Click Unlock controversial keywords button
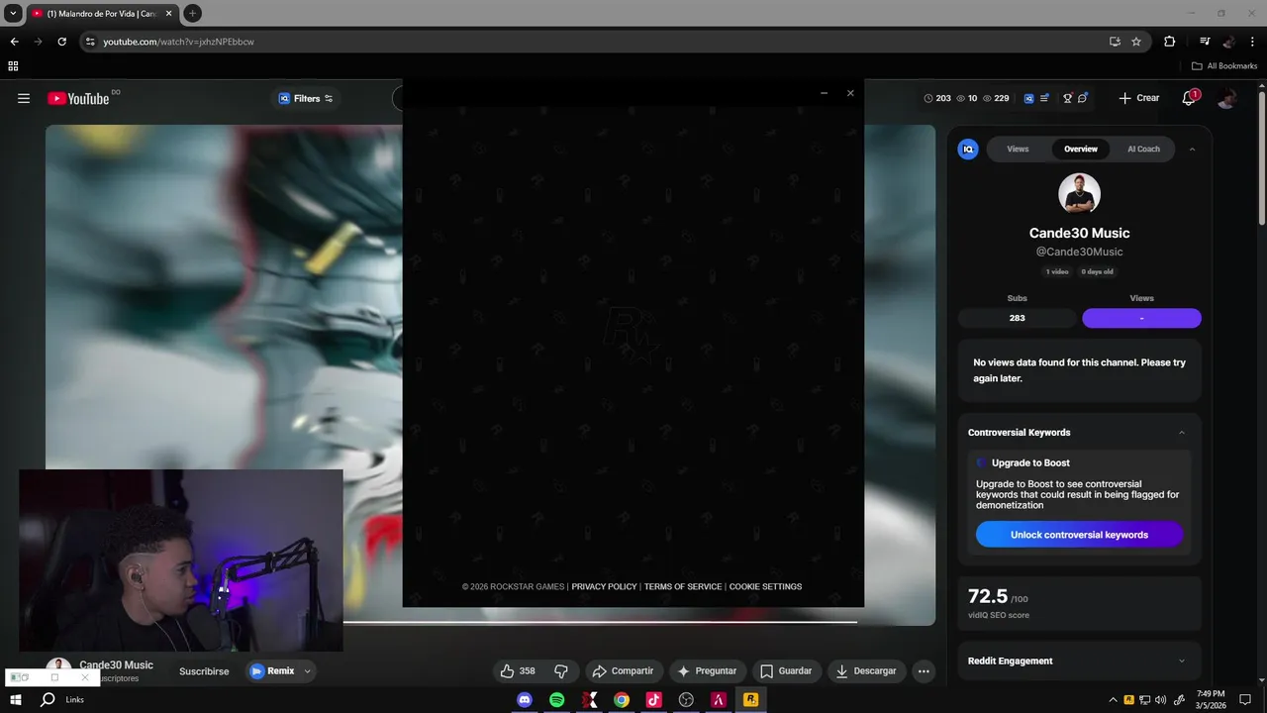Screen dimensions: 1267x713 click(x=1079, y=535)
